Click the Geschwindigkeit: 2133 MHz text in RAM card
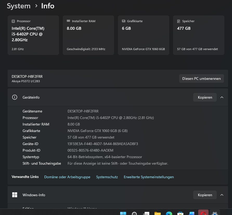The height and width of the screenshot is (215, 232). (x=86, y=49)
